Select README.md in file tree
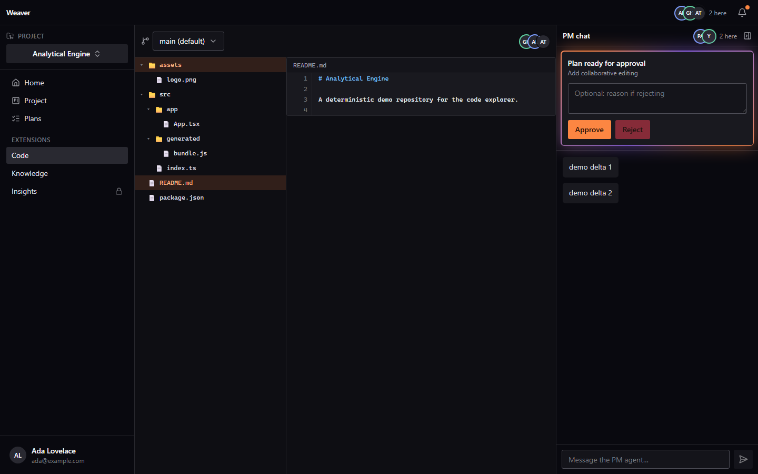 point(211,183)
